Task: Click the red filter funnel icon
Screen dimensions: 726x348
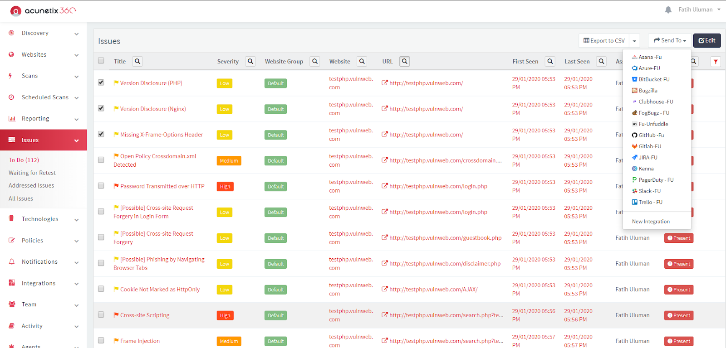Action: tap(716, 61)
